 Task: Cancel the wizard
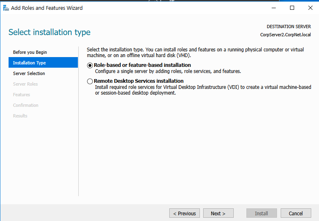point(296,213)
